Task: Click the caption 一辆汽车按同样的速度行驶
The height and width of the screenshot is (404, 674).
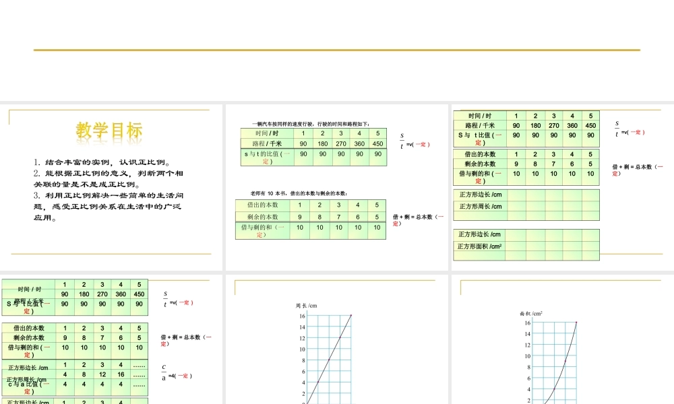Action: [310, 124]
